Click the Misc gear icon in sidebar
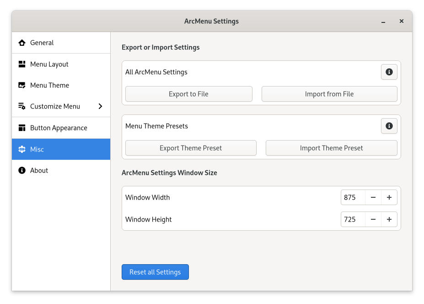 coord(22,149)
